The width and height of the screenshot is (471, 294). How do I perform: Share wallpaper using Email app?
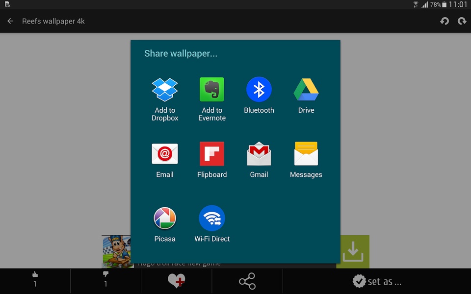coord(165,160)
